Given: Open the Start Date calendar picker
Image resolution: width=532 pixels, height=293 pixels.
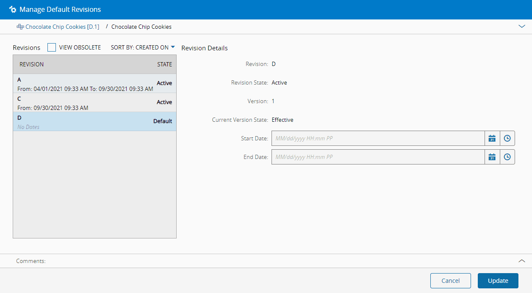Looking at the screenshot, I should [x=492, y=138].
